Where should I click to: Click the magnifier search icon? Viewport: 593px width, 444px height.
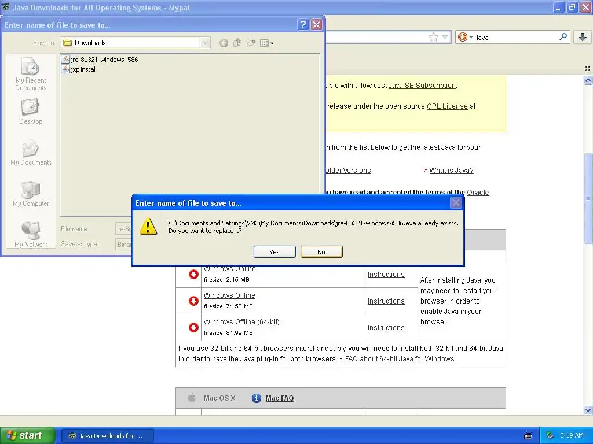pos(563,36)
